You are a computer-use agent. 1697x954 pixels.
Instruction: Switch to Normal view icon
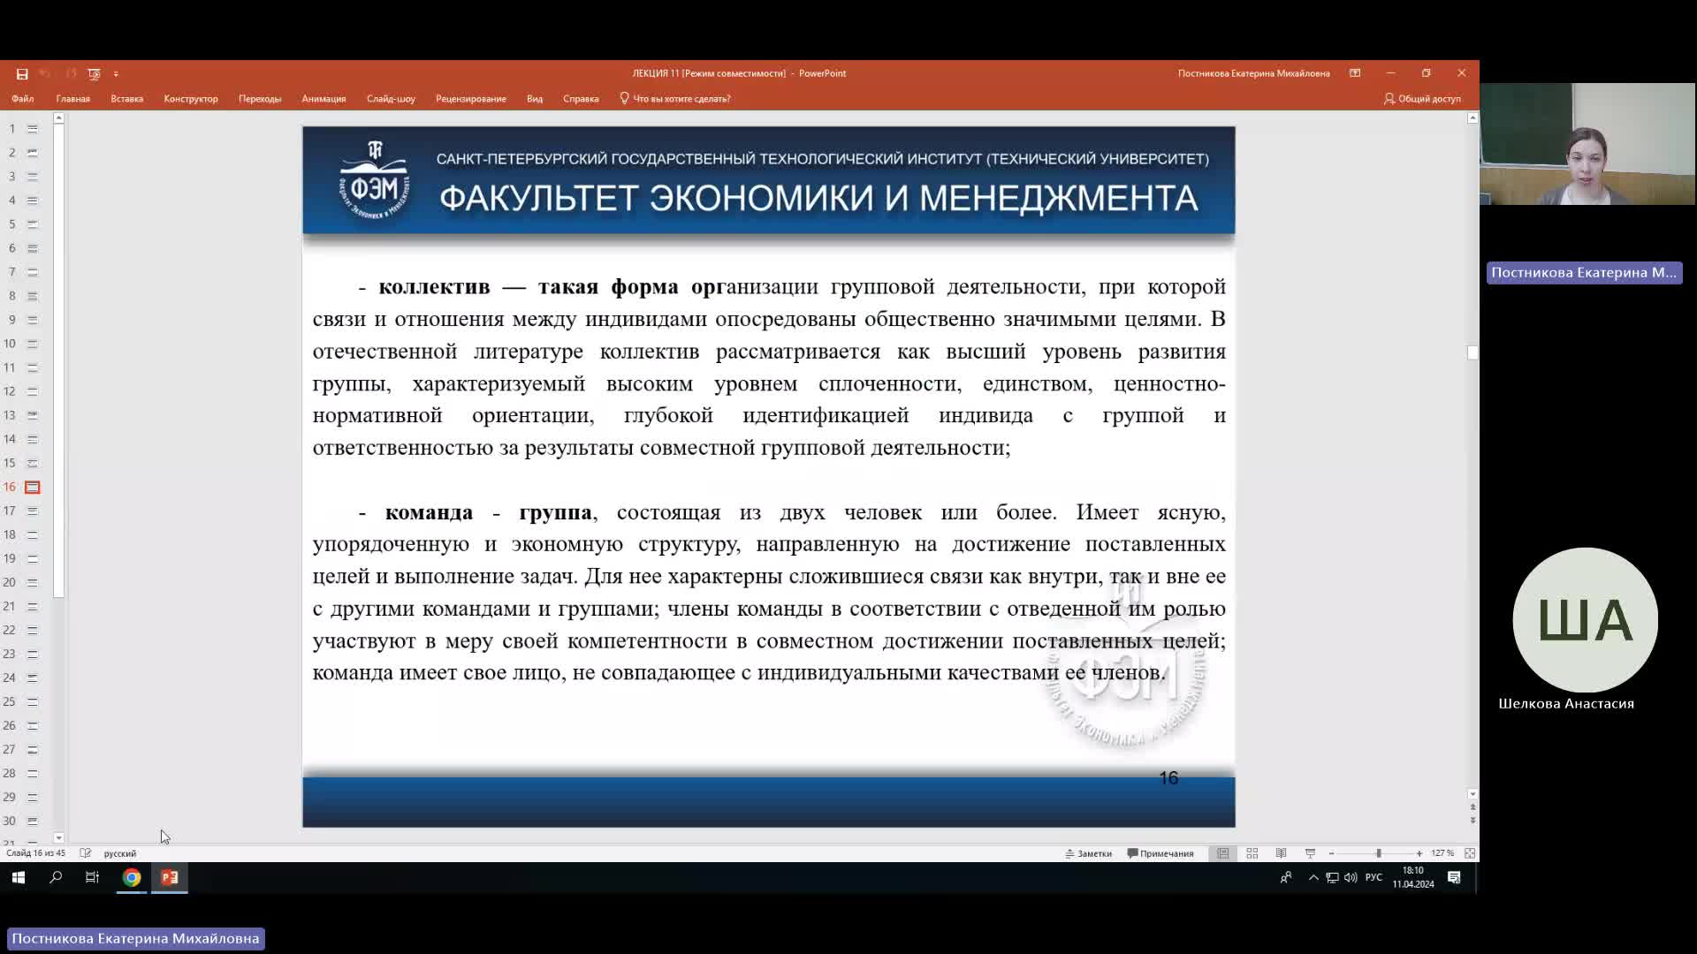1223,853
